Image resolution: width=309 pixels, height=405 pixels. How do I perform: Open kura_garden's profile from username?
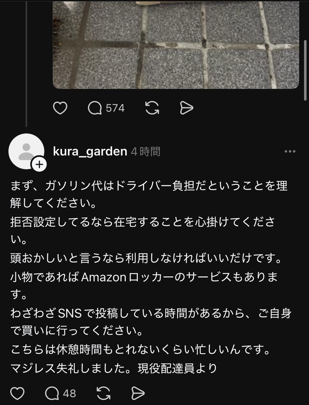pyautogui.click(x=90, y=151)
